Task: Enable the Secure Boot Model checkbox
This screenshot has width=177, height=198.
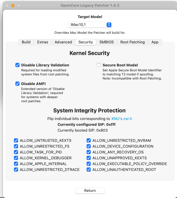Action: (x=99, y=65)
